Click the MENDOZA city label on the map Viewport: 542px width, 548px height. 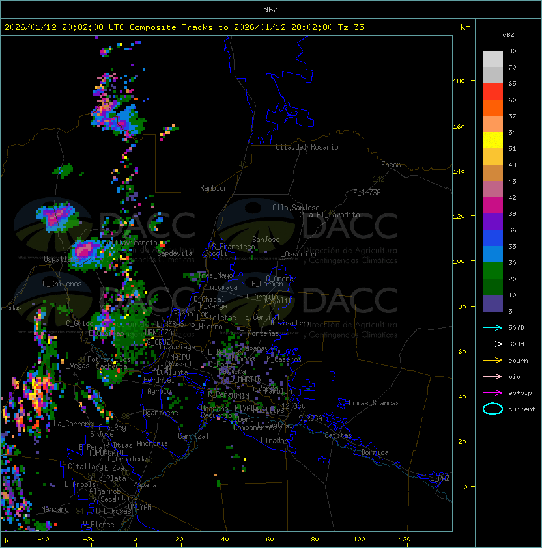pos(158,332)
